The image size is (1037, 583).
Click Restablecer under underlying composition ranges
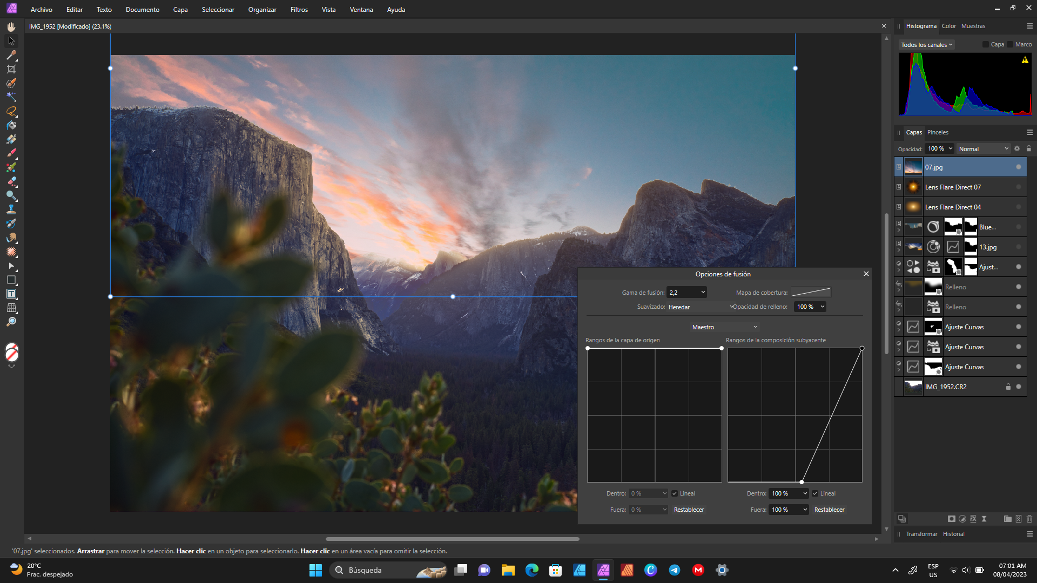point(829,510)
